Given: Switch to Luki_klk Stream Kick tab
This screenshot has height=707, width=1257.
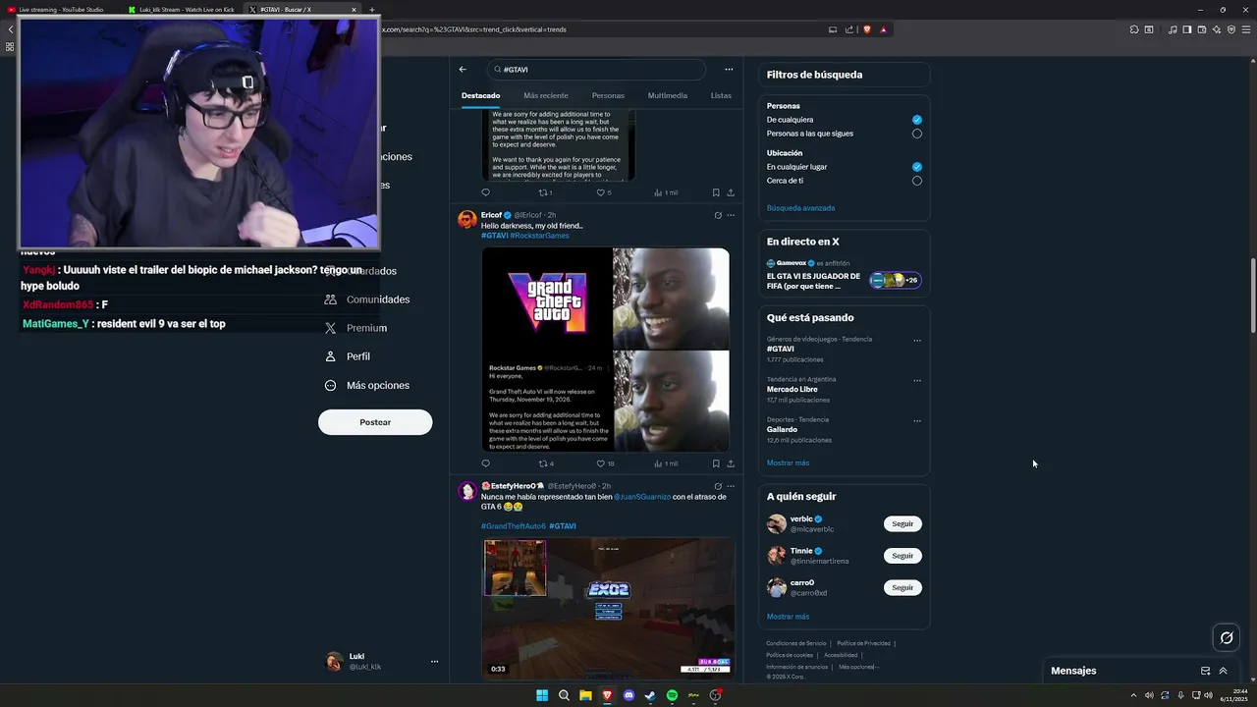Looking at the screenshot, I should tap(182, 10).
